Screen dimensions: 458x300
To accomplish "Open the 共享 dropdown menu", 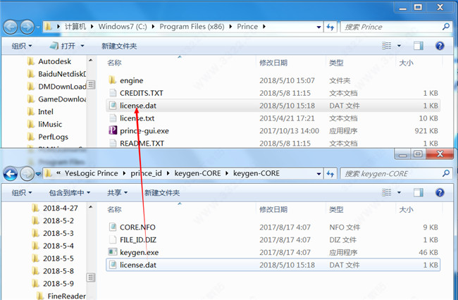I will (117, 193).
